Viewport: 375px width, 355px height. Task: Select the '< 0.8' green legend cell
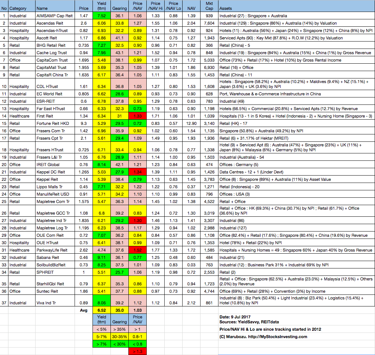click(x=138, y=344)
